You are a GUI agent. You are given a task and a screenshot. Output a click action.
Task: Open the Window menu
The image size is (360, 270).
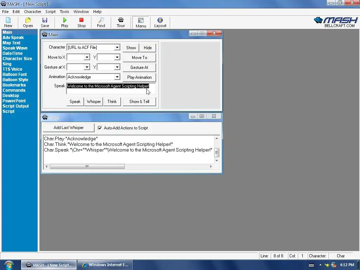point(81,12)
